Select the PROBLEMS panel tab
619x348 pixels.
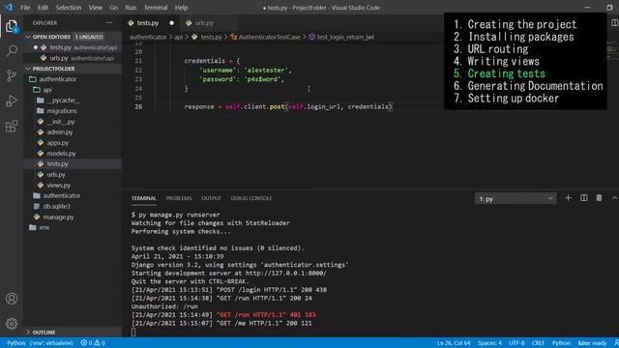coord(179,198)
